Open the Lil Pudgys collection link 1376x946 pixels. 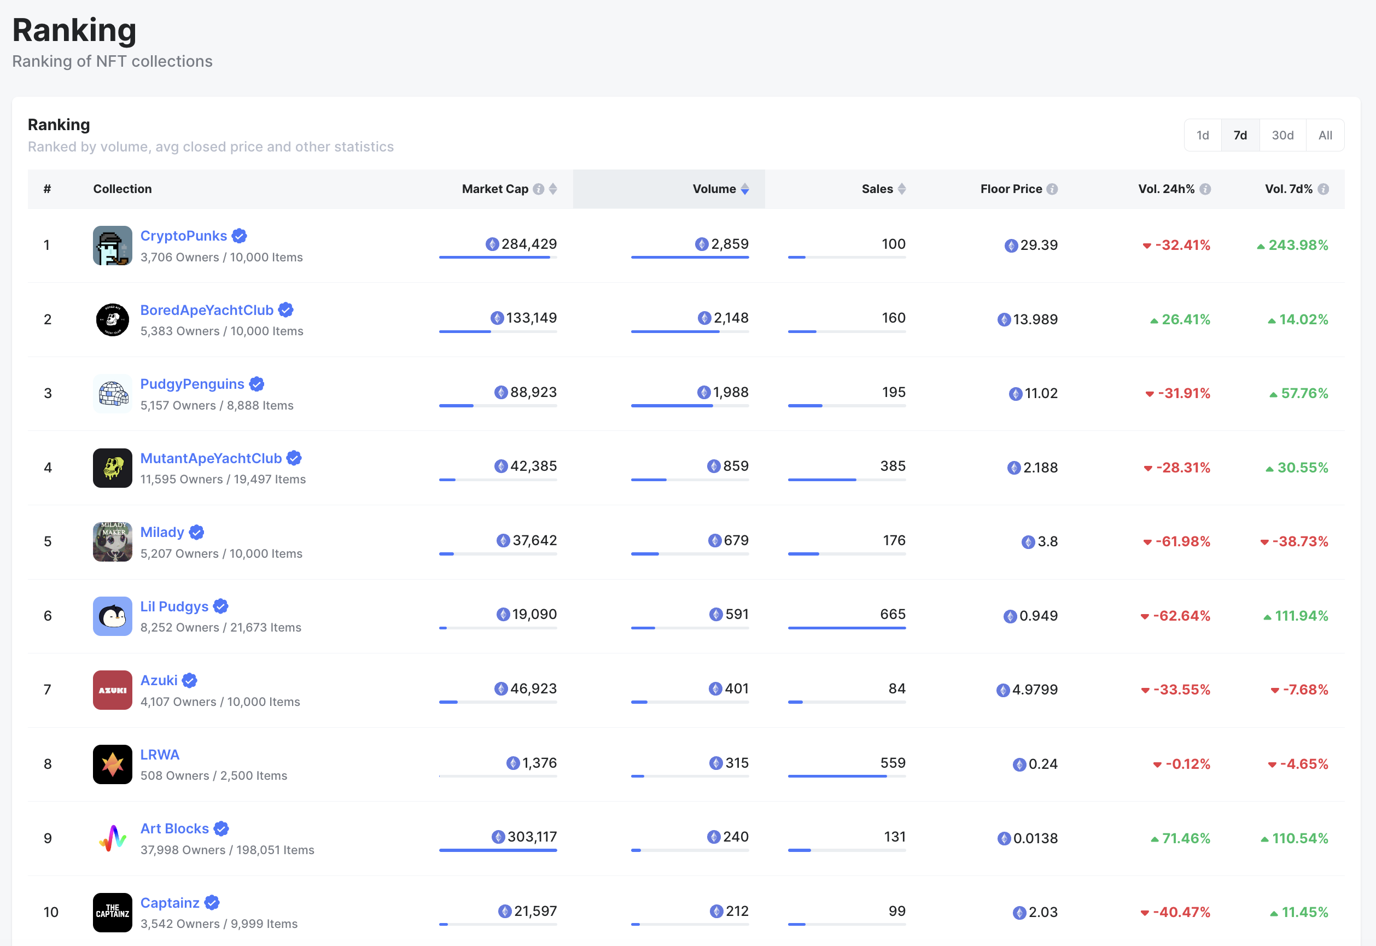click(174, 606)
